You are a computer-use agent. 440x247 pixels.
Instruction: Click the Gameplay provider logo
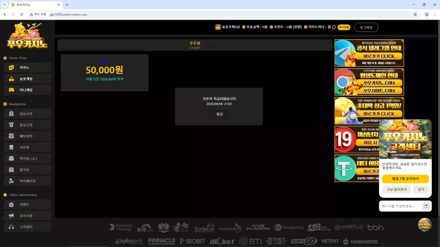pos(349,227)
